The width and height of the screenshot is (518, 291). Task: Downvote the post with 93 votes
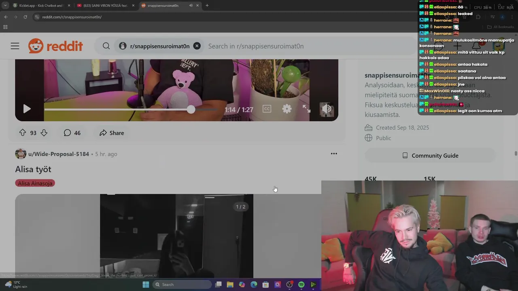pyautogui.click(x=44, y=133)
